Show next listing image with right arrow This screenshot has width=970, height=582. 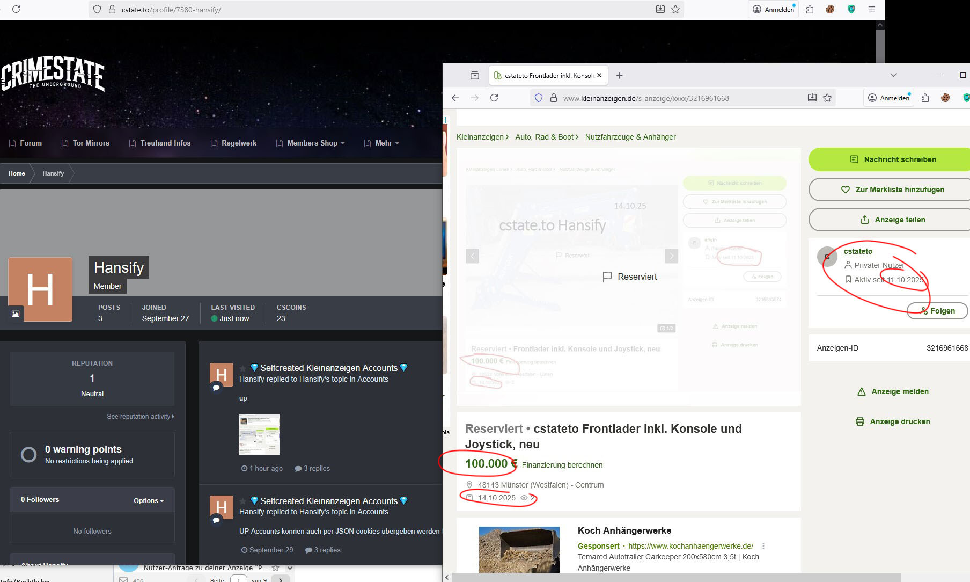tap(672, 256)
